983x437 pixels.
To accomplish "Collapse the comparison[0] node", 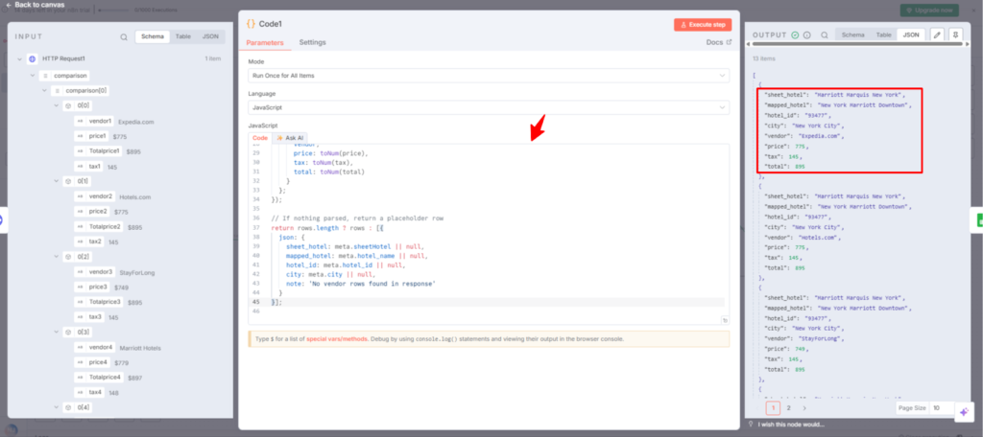I will [44, 91].
